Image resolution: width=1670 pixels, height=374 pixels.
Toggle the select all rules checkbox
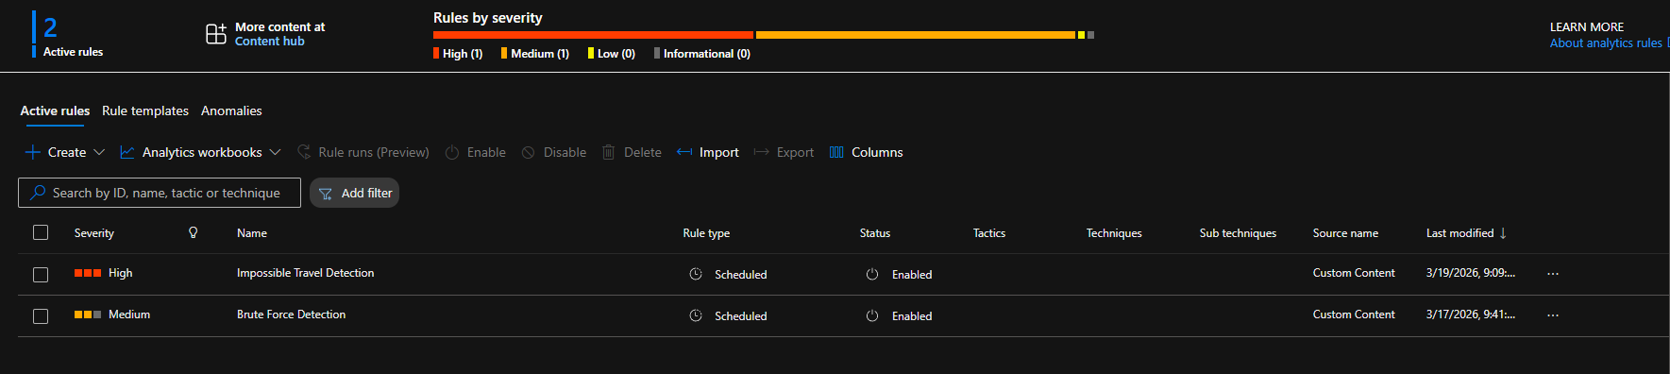click(41, 232)
